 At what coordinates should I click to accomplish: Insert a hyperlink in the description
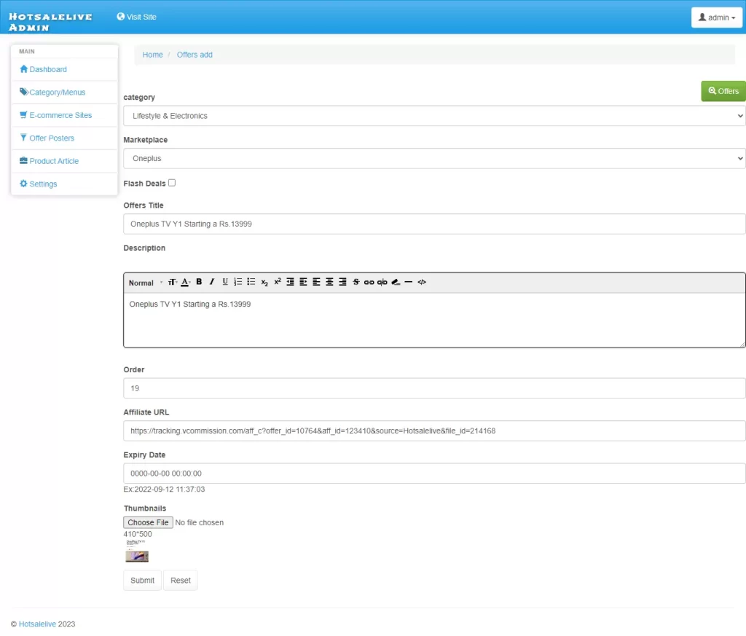pos(369,282)
